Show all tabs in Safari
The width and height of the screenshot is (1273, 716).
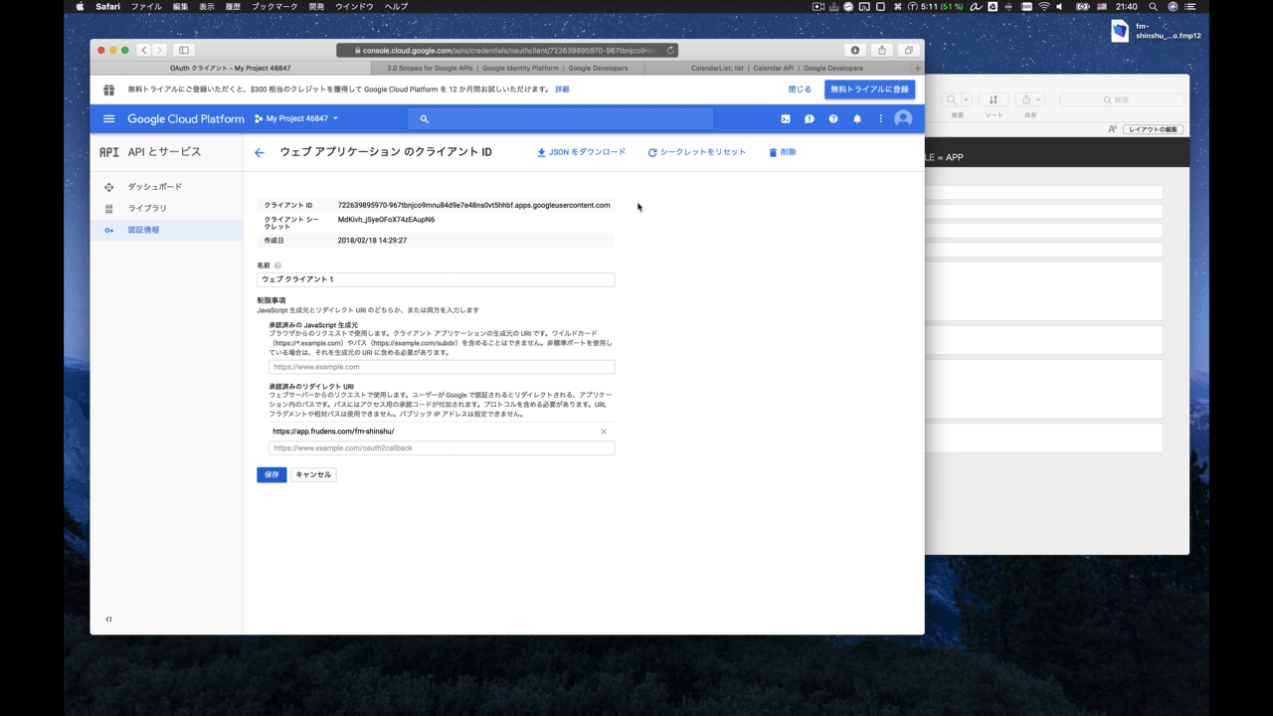908,50
